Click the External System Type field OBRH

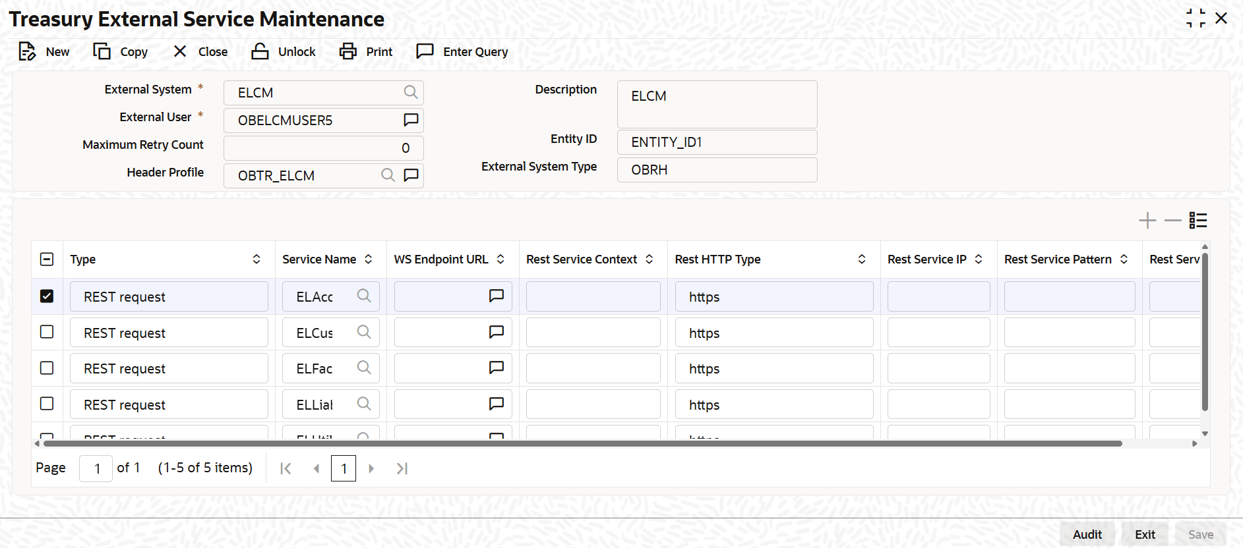click(x=717, y=169)
